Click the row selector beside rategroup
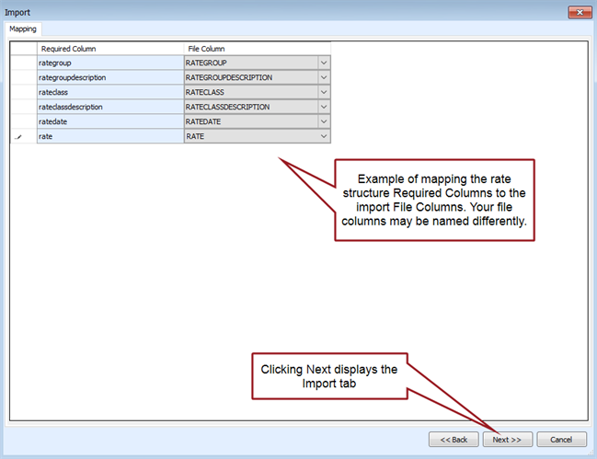 [22, 63]
